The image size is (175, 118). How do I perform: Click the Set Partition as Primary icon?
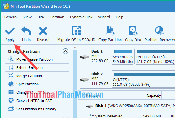(x=11, y=109)
